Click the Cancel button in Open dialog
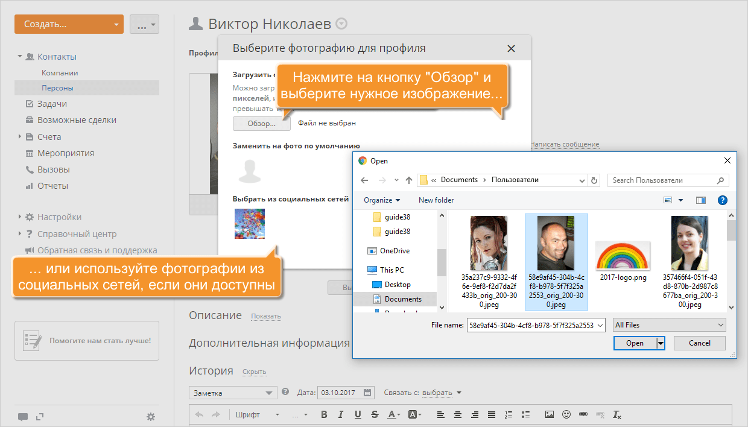This screenshot has width=748, height=427. pos(699,343)
